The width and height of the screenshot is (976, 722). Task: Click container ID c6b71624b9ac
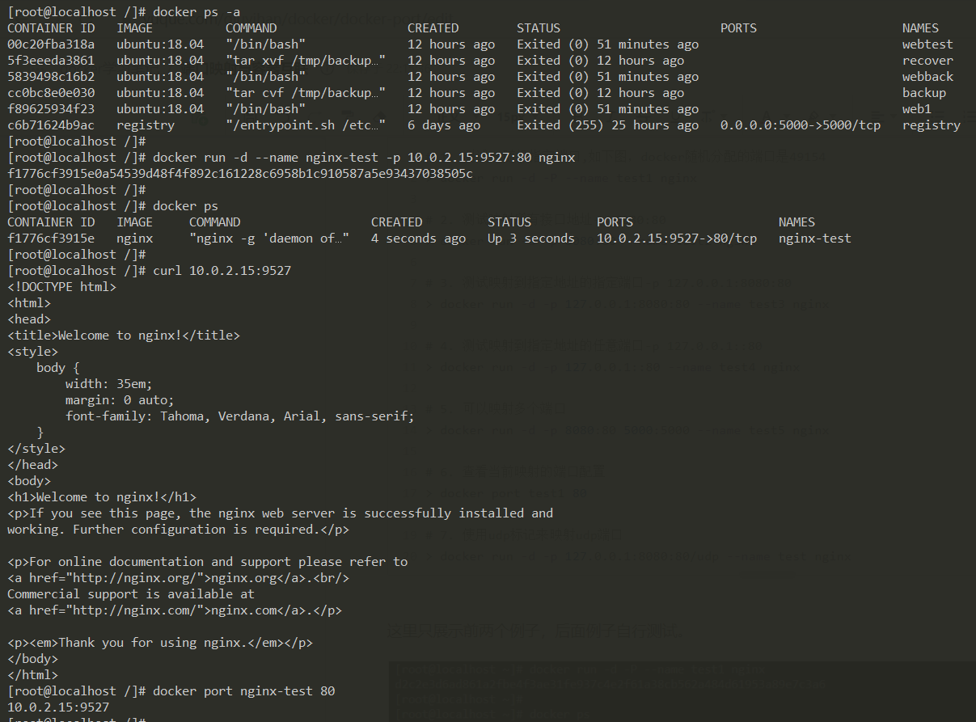tap(51, 125)
